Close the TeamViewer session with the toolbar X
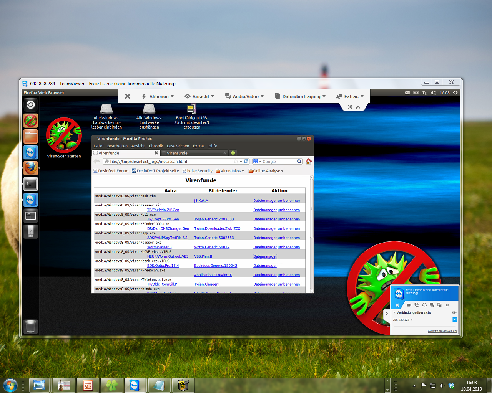This screenshot has height=393, width=492. (128, 96)
